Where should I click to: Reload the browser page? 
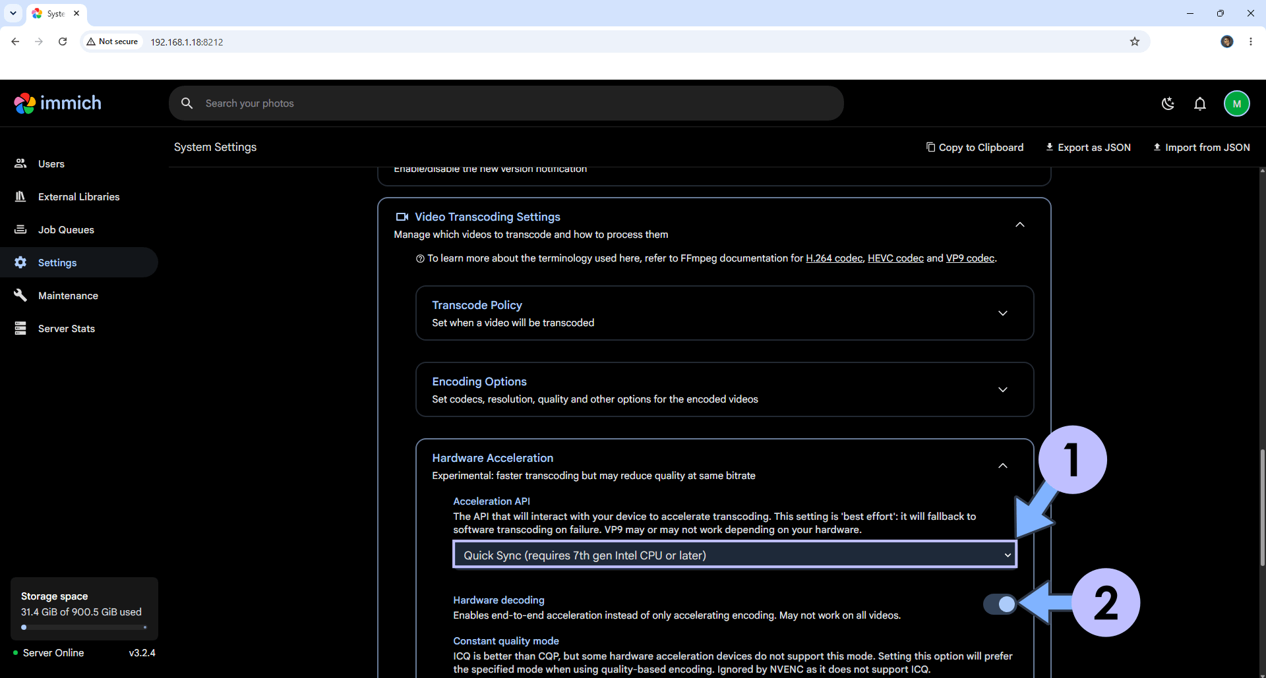(x=63, y=42)
